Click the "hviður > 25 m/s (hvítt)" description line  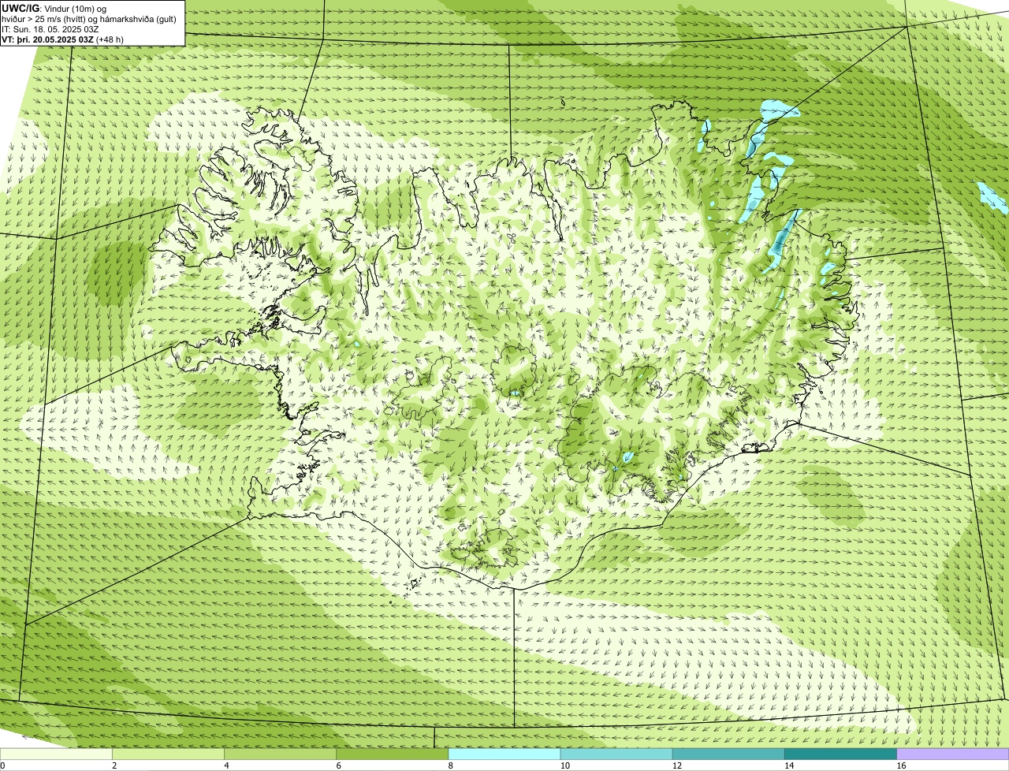[89, 19]
